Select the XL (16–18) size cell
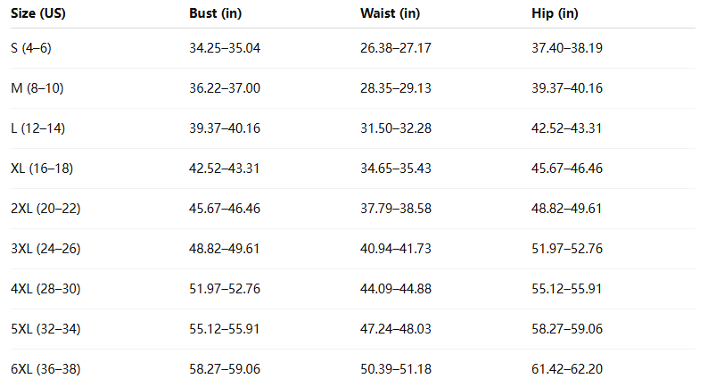Screen dimensions: 708x387 42,169
